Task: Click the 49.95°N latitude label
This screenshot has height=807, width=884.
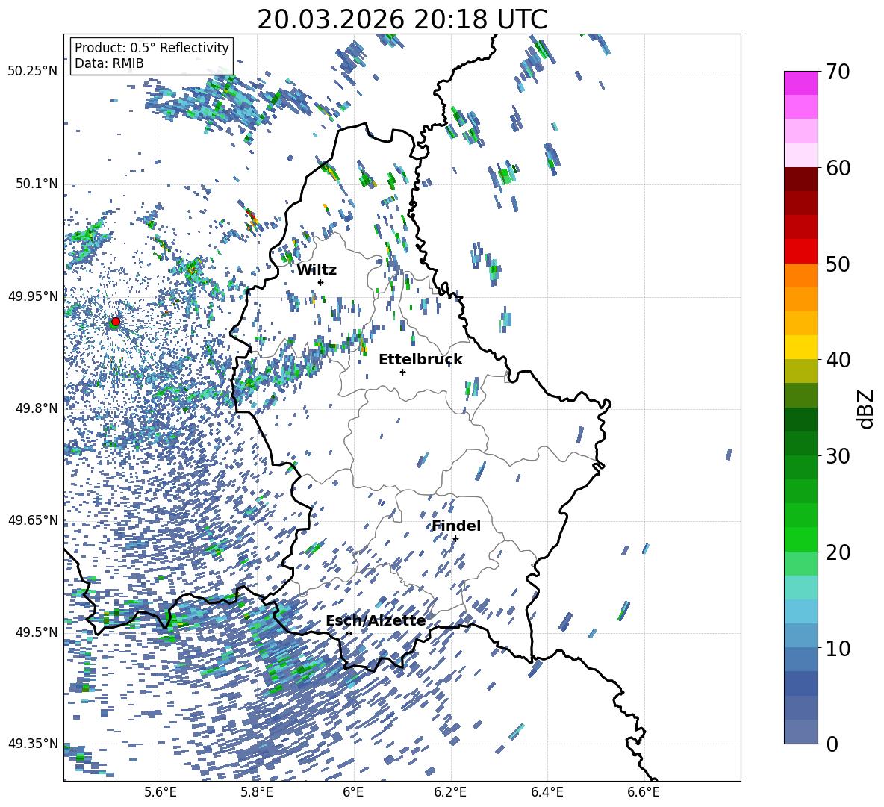Action: [x=33, y=296]
